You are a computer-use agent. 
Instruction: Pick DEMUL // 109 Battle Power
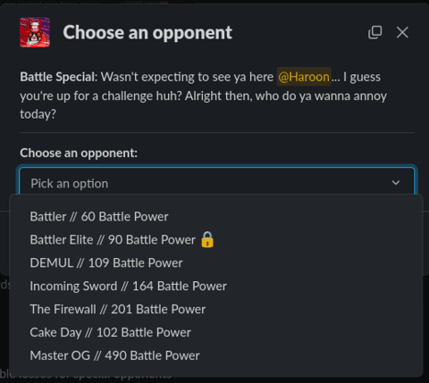(216, 263)
